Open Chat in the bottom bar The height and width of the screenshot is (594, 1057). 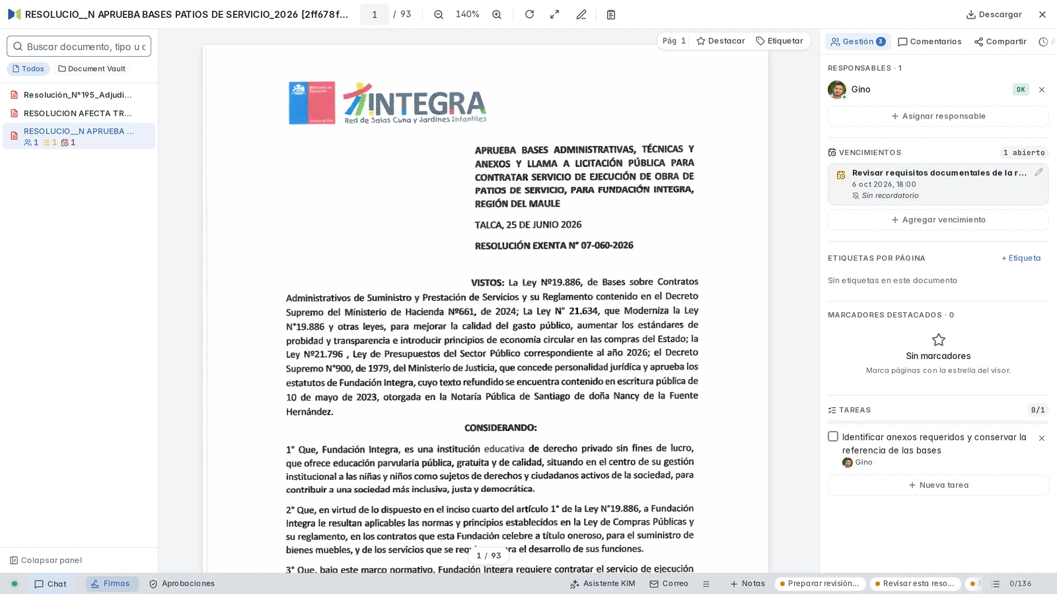(50, 584)
